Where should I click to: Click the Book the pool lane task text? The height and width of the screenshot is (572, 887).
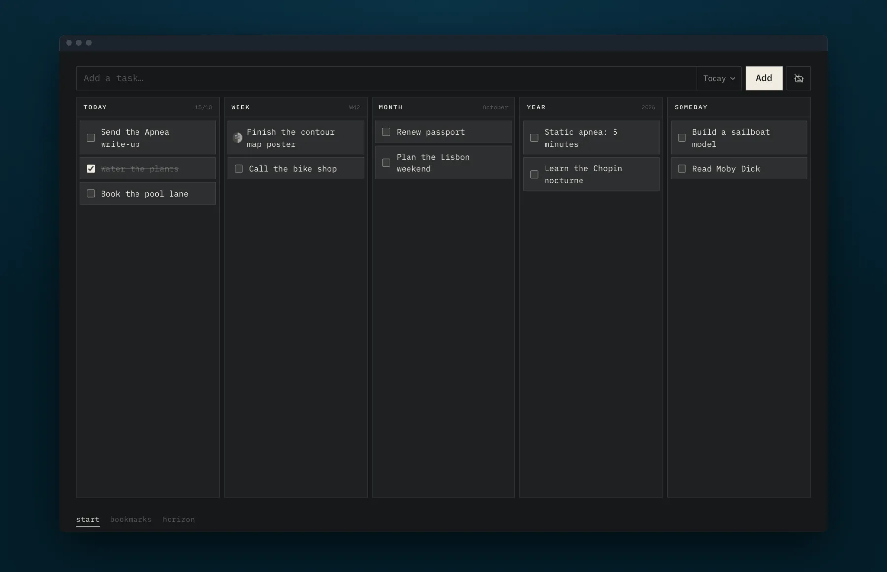coord(145,194)
